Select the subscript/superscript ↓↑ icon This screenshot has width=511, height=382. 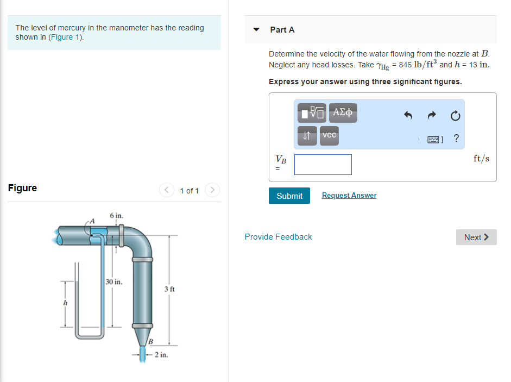coord(307,136)
